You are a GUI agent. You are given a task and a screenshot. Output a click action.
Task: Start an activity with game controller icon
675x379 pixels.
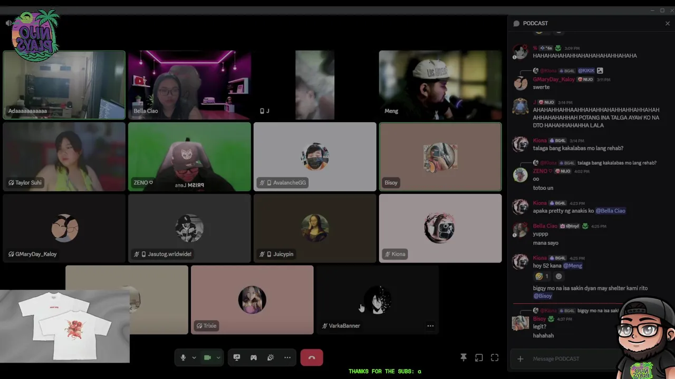(254, 358)
